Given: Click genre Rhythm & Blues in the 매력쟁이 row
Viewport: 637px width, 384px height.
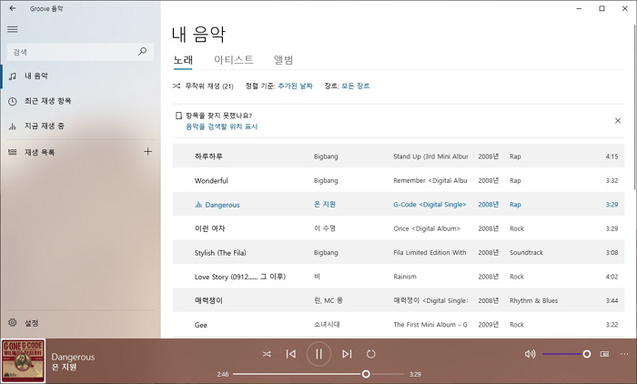Looking at the screenshot, I should pyautogui.click(x=534, y=300).
